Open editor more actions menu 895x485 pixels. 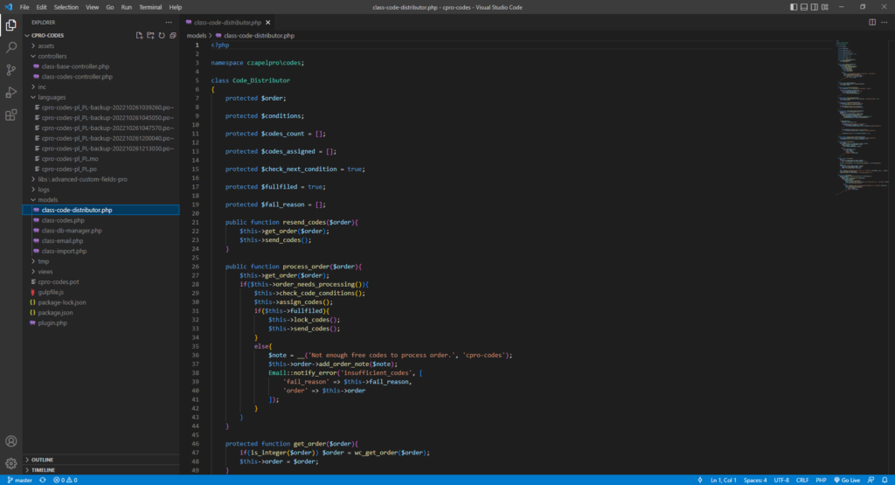point(885,22)
